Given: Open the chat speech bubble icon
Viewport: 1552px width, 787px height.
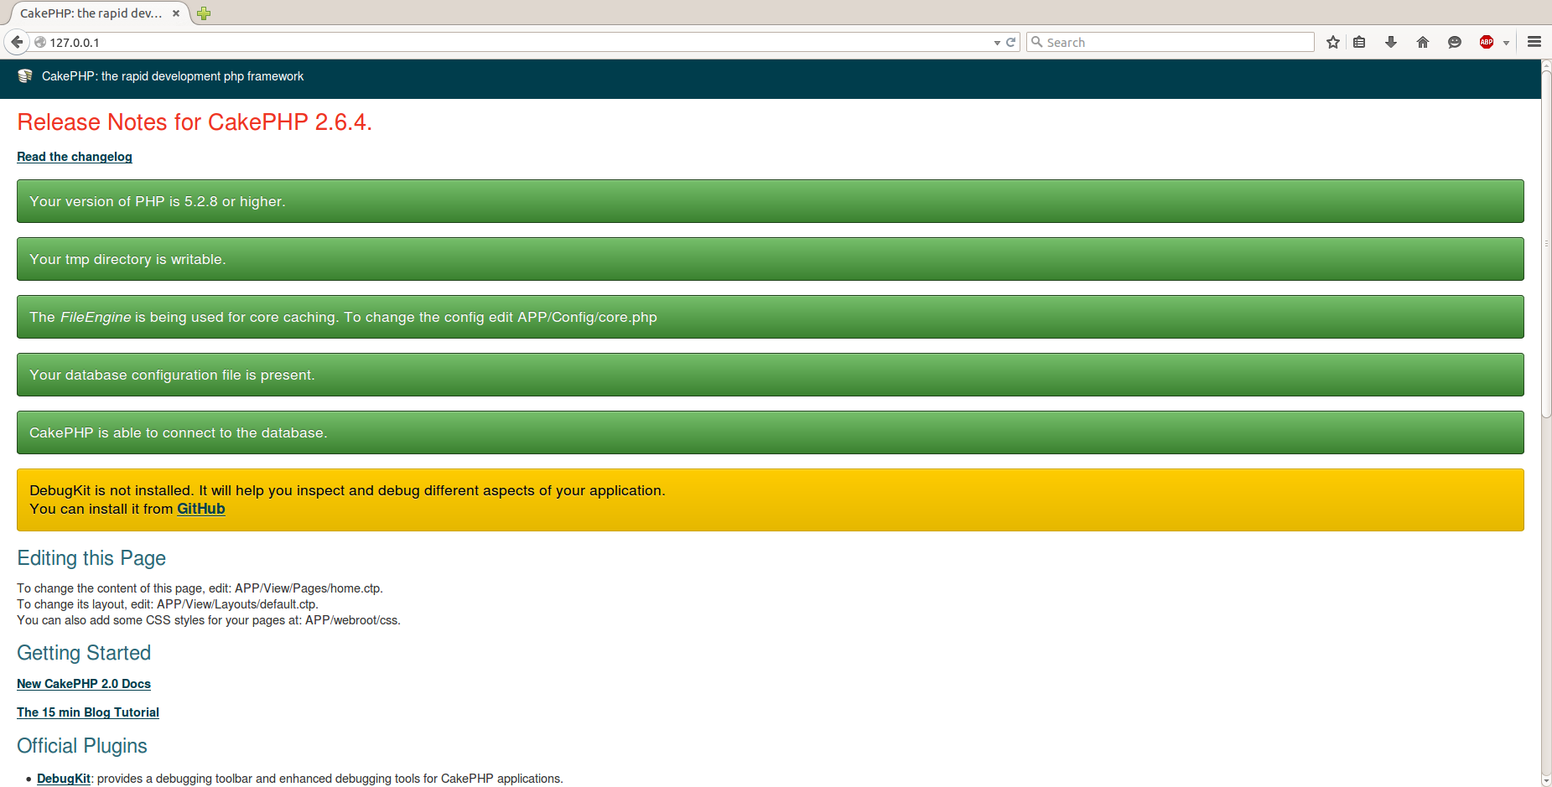Looking at the screenshot, I should click(x=1455, y=42).
